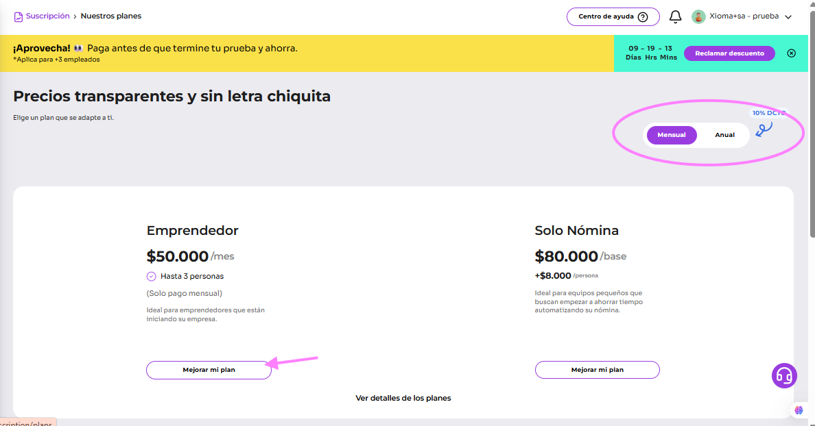The image size is (815, 426).
Task: Click the Hasta 3 personas check icon
Action: click(x=152, y=276)
